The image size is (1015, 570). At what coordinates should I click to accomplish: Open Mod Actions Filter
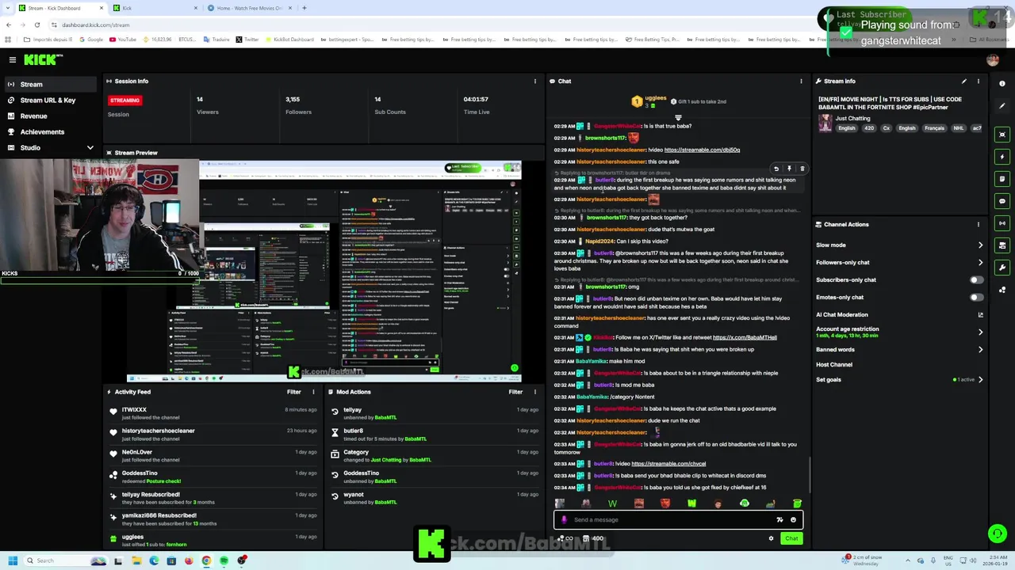coord(515,392)
